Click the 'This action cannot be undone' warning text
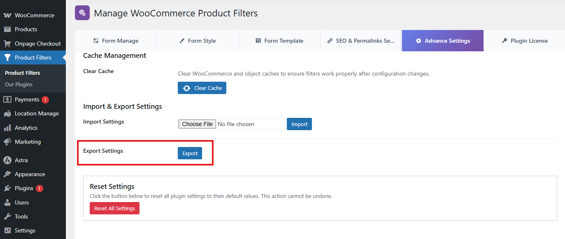Image resolution: width=565 pixels, height=239 pixels. click(x=296, y=196)
